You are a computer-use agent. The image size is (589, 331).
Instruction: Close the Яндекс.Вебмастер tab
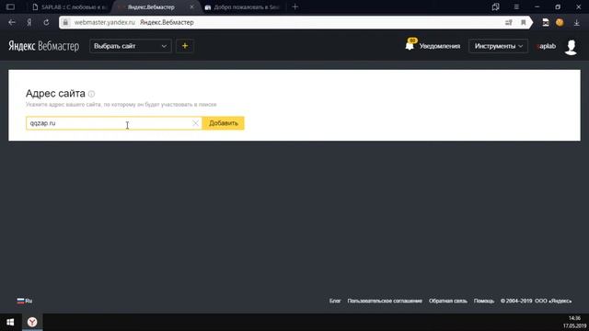(191, 7)
